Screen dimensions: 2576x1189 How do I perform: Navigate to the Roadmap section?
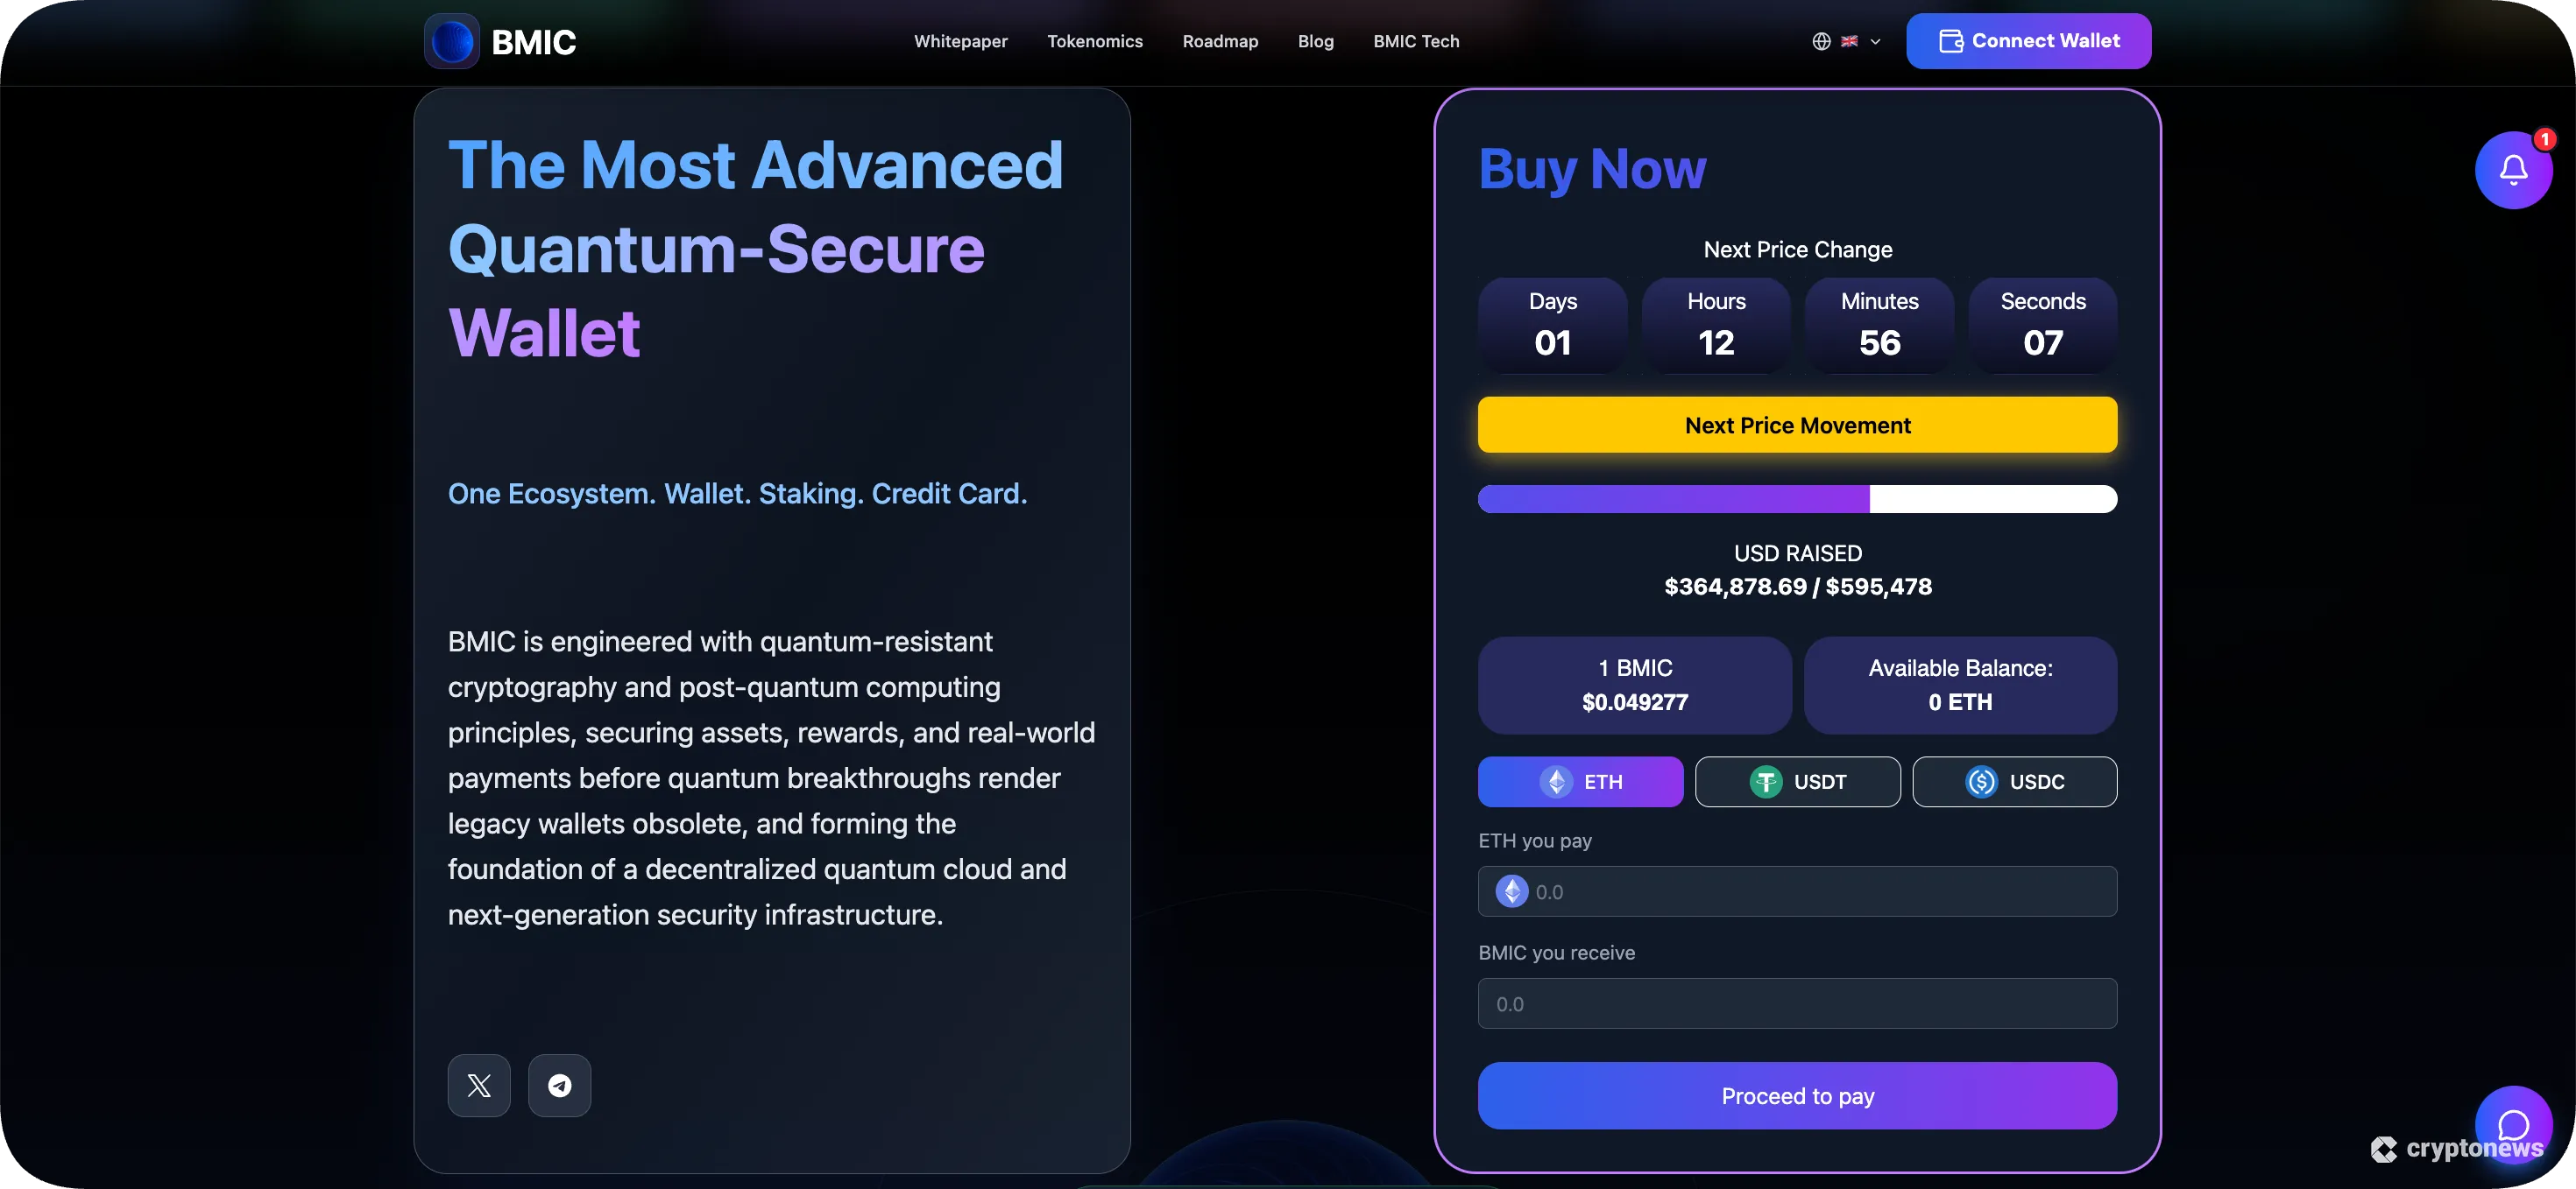point(1220,41)
